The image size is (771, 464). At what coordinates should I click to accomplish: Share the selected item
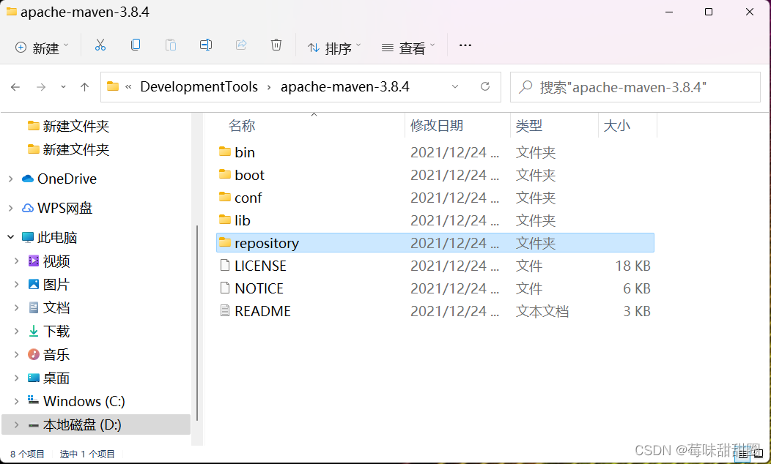pyautogui.click(x=241, y=45)
